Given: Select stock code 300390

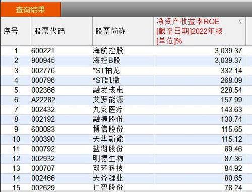Looking at the screenshot, I should pos(43,139).
